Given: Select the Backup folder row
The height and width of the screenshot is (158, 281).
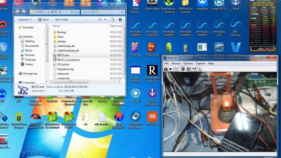Looking at the screenshot, I should pyautogui.click(x=87, y=32).
